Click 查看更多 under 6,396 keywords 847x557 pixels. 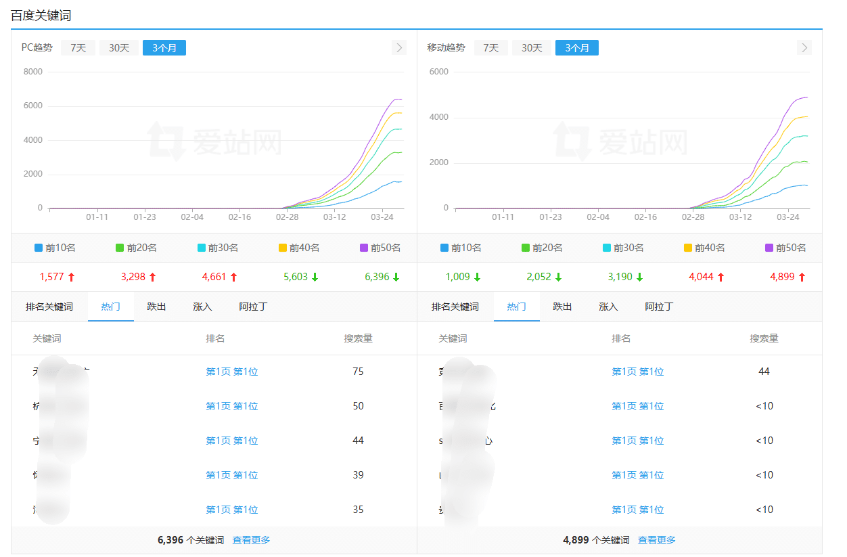click(x=251, y=540)
